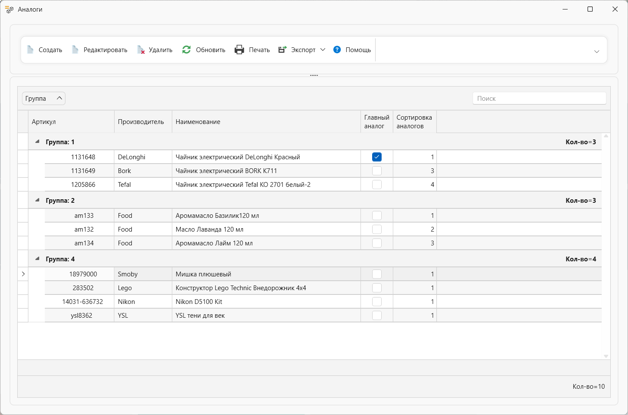Image resolution: width=628 pixels, height=415 pixels.
Task: Click the Аналоги app icon in title bar
Action: [9, 9]
